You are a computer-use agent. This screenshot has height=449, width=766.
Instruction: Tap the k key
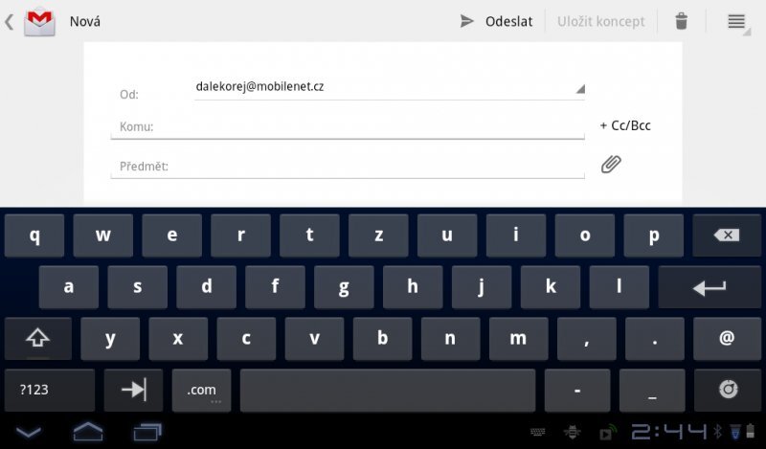pos(551,287)
